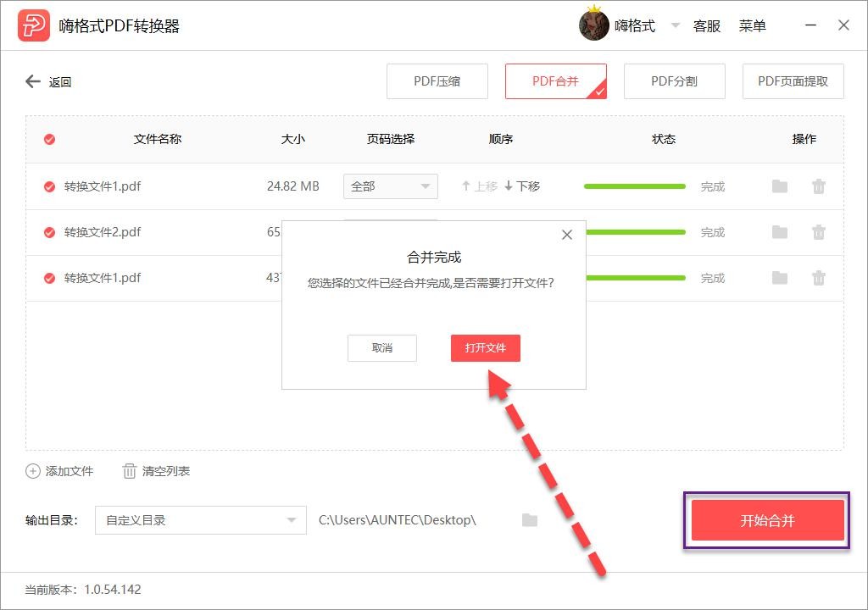Screen dimensions: 868x610
Task: Open folder icon in the third file row
Action: coord(780,278)
